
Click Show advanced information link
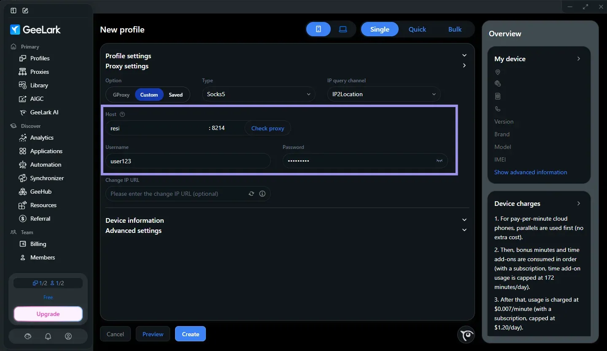click(531, 172)
